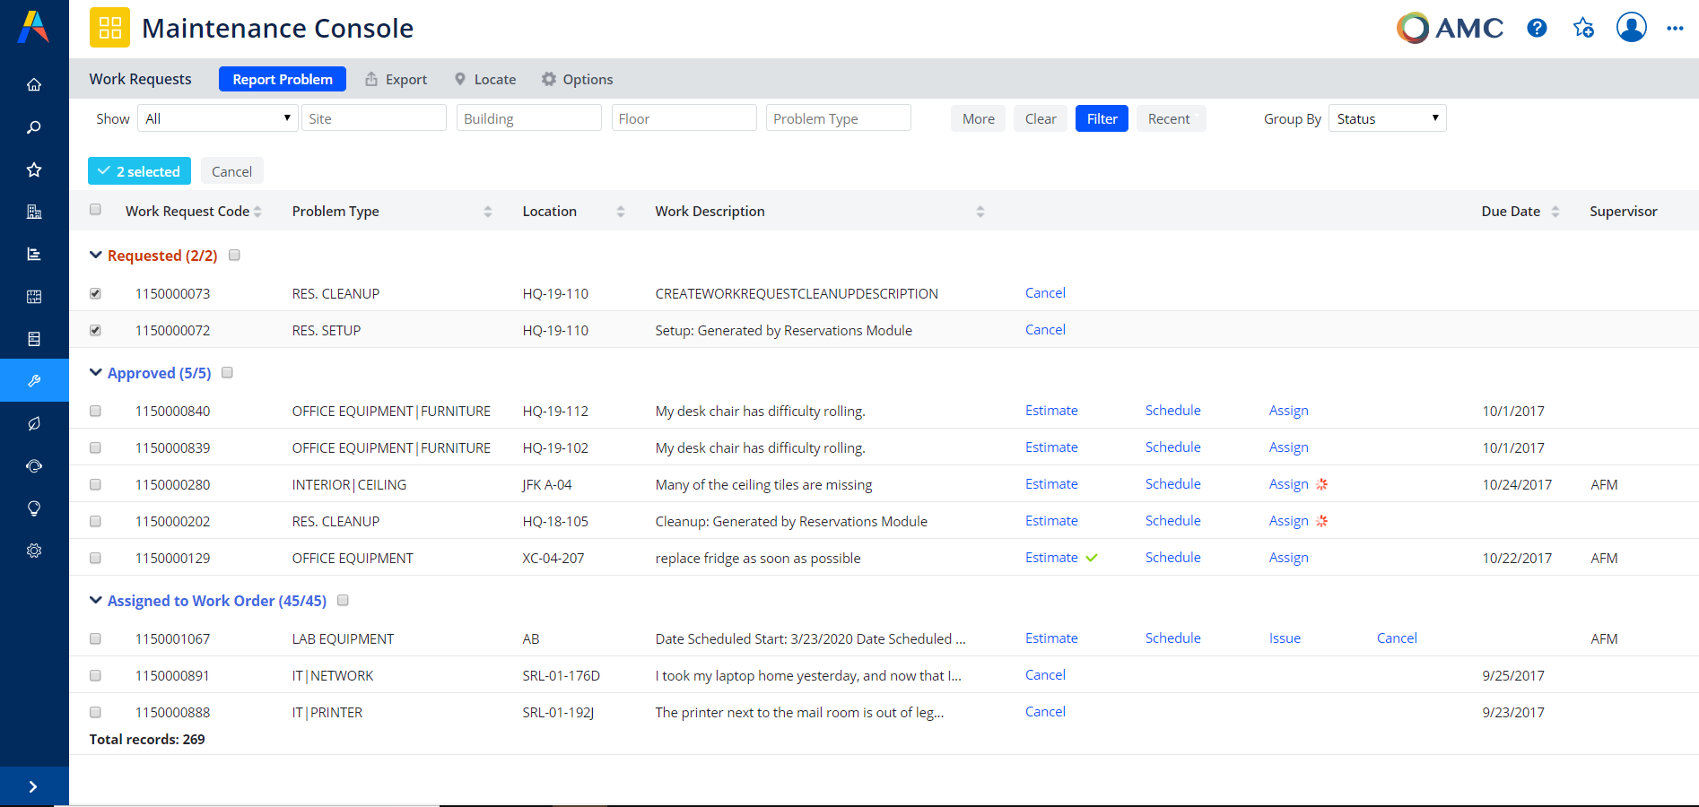Click Export in the toolbar

coord(396,80)
